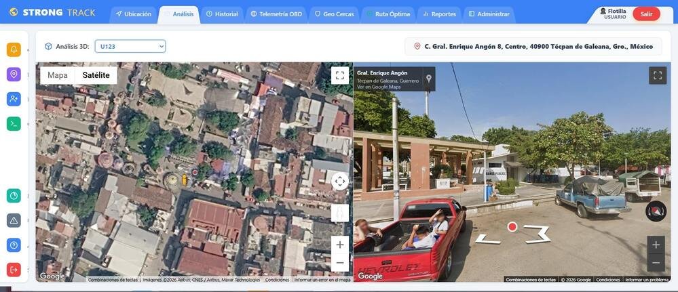Open the teal clock sidebar icon
The image size is (678, 292).
14,196
